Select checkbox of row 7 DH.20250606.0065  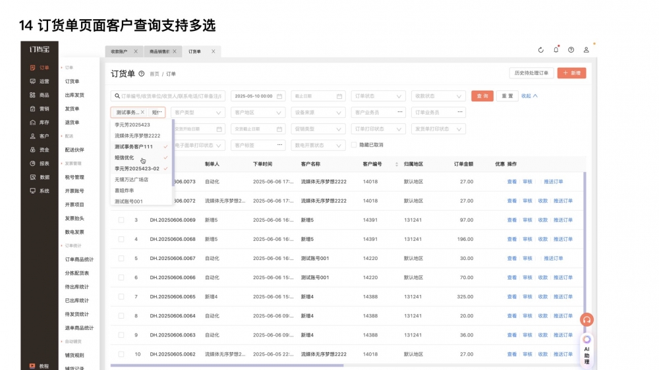click(121, 297)
